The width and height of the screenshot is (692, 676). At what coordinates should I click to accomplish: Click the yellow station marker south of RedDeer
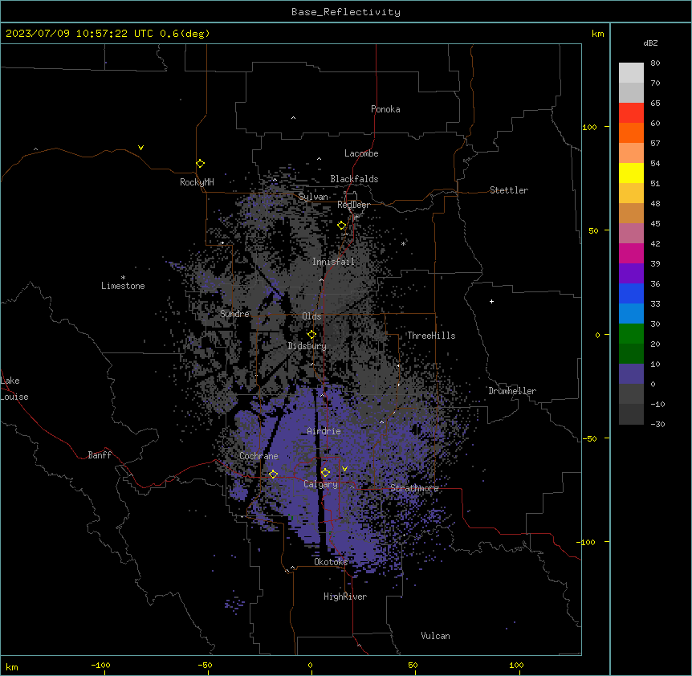click(x=342, y=226)
